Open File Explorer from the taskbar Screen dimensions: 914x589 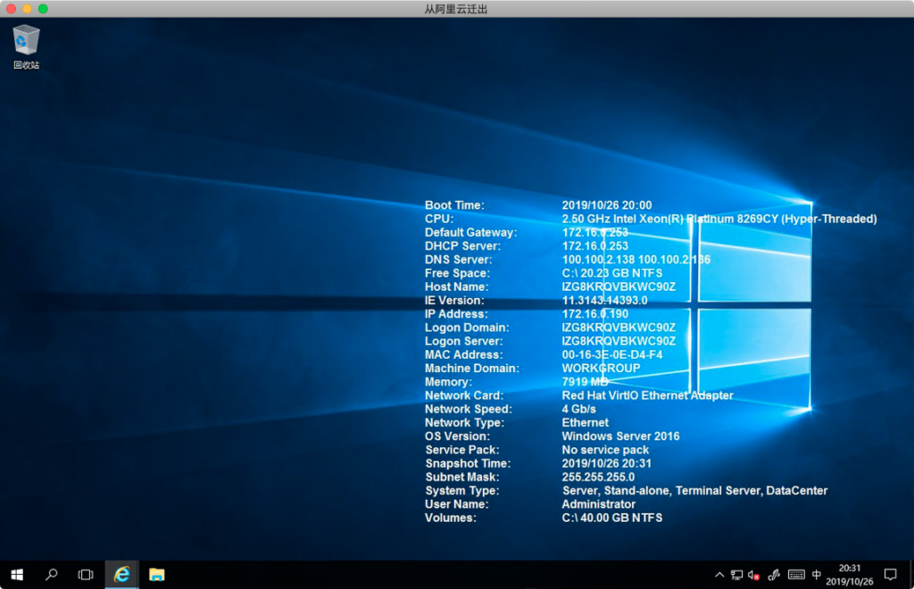[156, 574]
